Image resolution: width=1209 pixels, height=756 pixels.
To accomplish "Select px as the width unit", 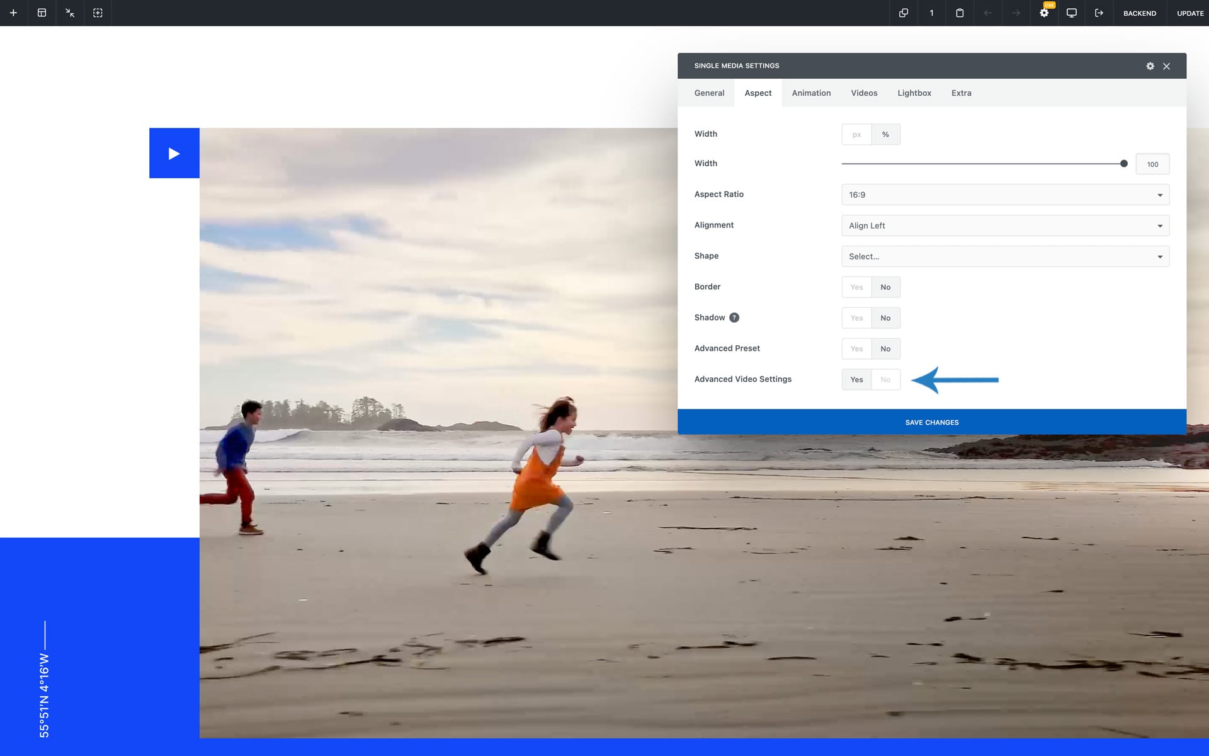I will point(856,135).
